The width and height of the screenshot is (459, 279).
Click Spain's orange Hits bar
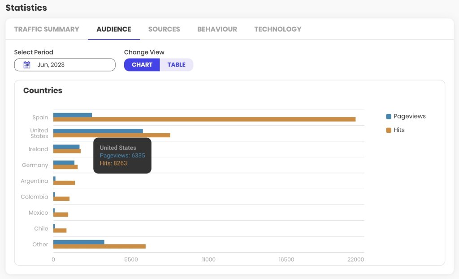click(204, 119)
